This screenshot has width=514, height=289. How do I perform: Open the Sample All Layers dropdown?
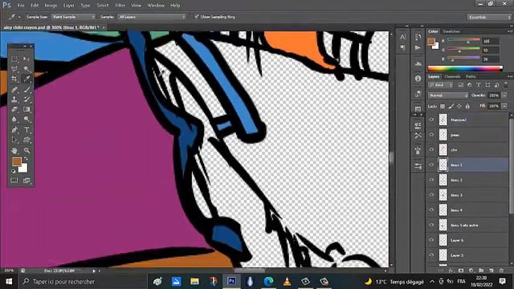tap(152, 17)
